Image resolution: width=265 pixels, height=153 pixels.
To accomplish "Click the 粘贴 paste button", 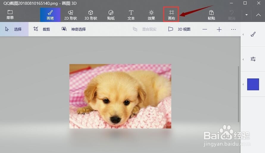I will [x=211, y=15].
